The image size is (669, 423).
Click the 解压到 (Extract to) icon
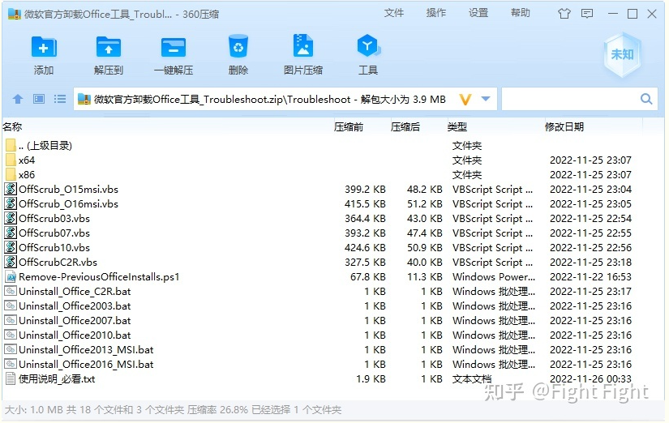(109, 47)
